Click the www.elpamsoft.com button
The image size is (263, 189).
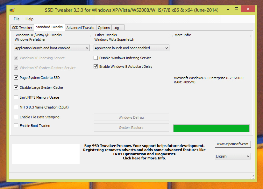click(232, 144)
